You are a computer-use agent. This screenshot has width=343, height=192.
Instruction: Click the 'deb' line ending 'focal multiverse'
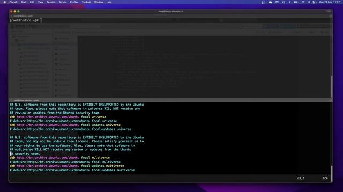59,158
